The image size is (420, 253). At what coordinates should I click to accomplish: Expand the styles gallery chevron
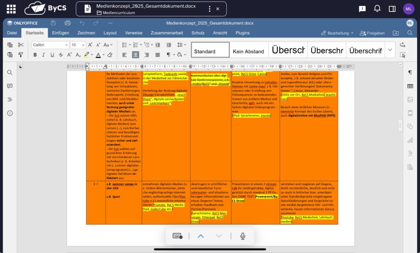390,50
